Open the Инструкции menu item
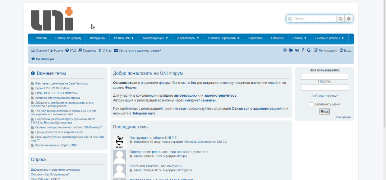The height and width of the screenshot is (180, 386). [x=98, y=38]
